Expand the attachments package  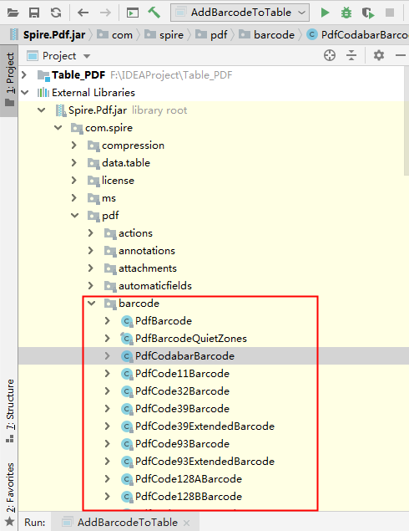tap(91, 268)
